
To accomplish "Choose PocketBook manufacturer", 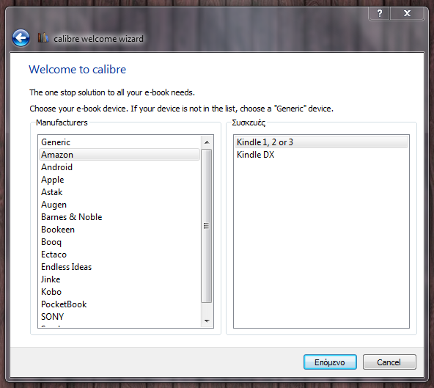I will pos(119,304).
